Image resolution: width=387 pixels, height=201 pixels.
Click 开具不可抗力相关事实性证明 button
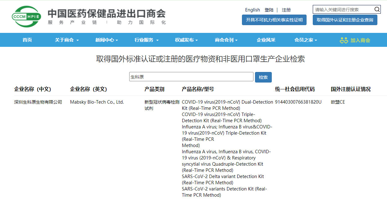pyautogui.click(x=274, y=20)
